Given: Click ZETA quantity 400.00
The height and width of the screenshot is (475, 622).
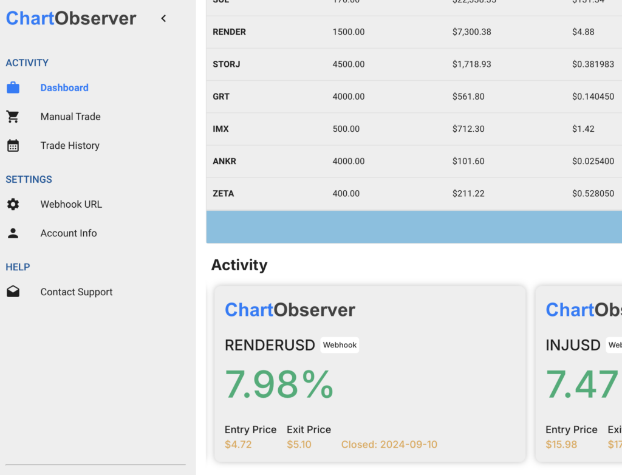Looking at the screenshot, I should point(346,194).
